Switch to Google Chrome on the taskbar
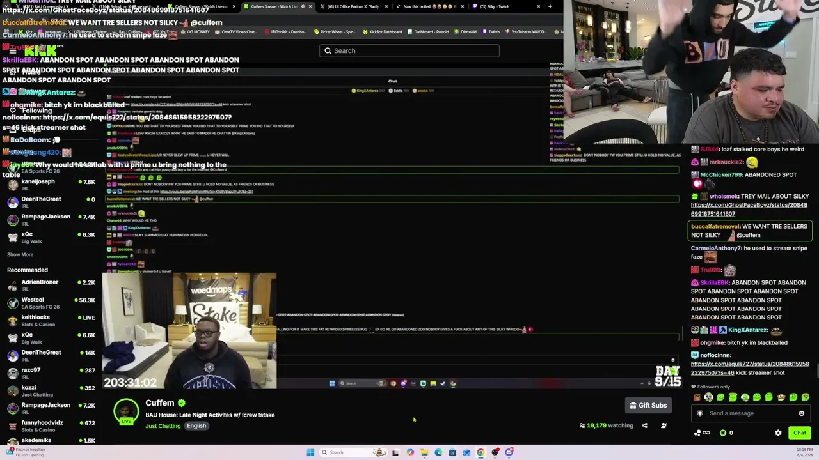Viewport: 819px width, 460px height. 481,452
